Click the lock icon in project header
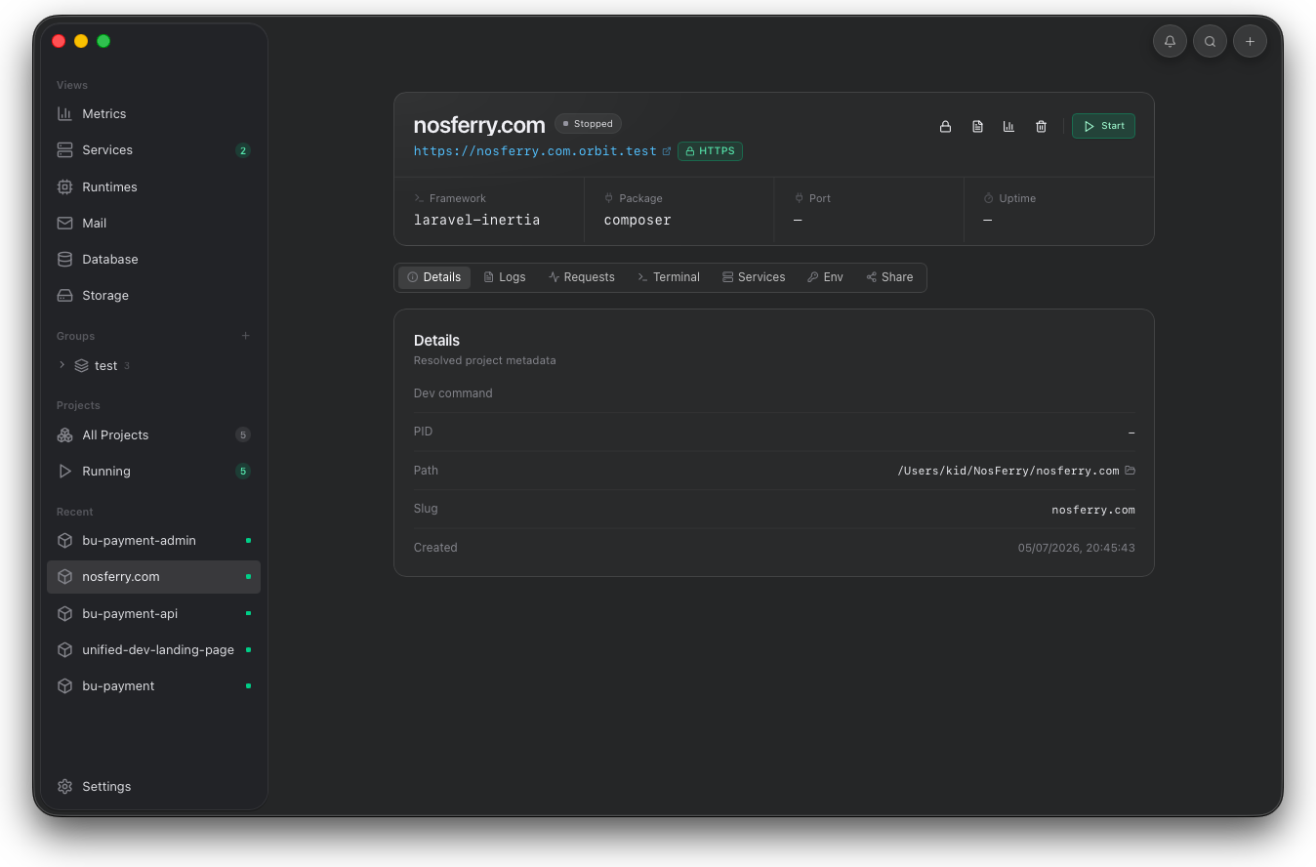The width and height of the screenshot is (1316, 867). (x=945, y=126)
